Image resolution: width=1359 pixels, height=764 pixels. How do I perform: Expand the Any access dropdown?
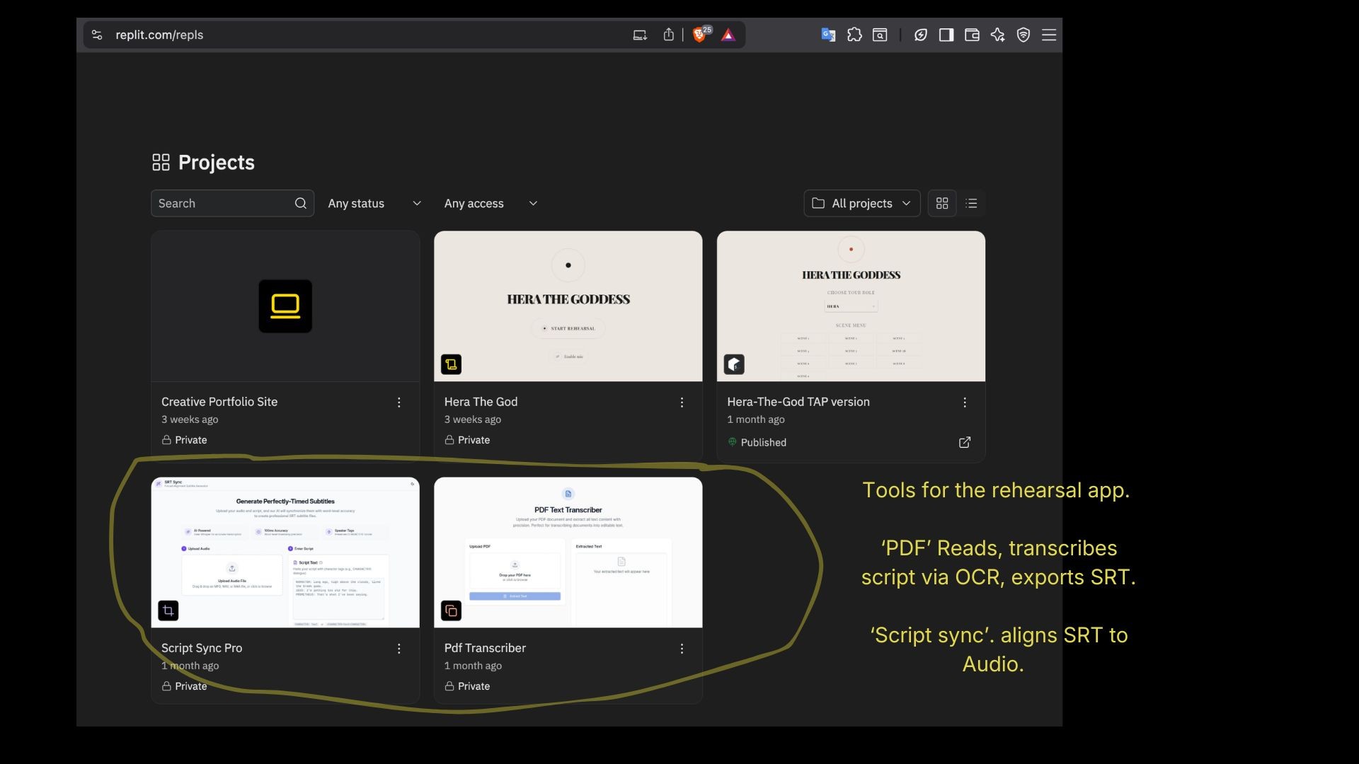point(491,204)
